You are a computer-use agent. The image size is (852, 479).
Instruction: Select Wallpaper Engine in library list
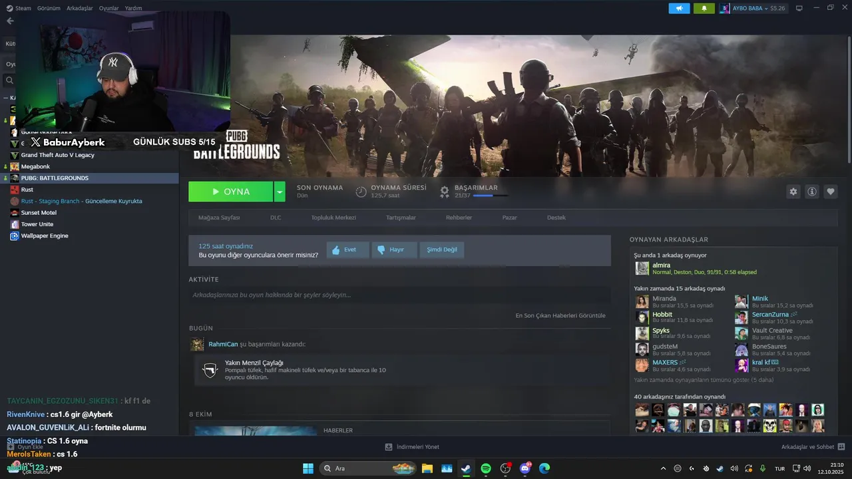45,236
